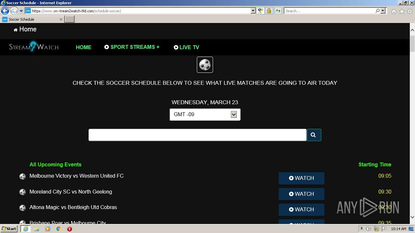This screenshot has height=233, width=415.
Task: Open the LIVE TV menu item
Action: pos(186,47)
